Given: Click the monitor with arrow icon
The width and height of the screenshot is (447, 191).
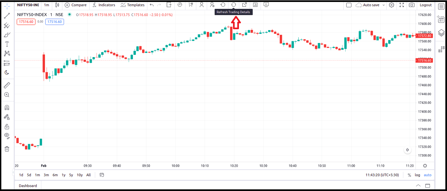Looking at the screenshot, I should [x=266, y=5].
